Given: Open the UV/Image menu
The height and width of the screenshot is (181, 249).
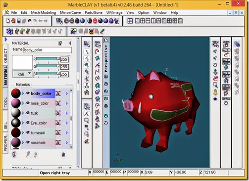Looking at the screenshot, I should (114, 12).
